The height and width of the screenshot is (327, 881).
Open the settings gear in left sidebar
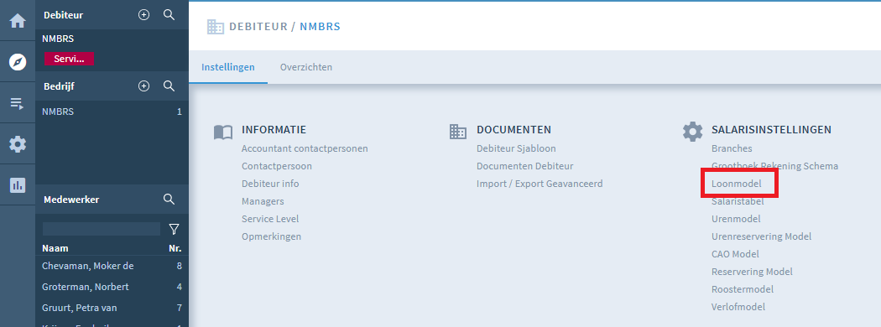coord(18,144)
